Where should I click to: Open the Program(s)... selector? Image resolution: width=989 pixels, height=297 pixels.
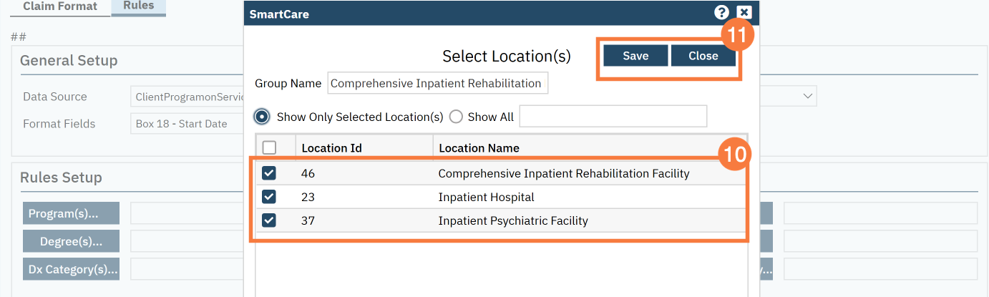72,213
